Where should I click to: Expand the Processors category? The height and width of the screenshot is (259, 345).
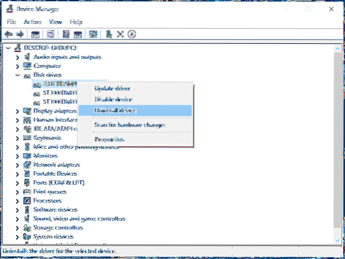point(17,201)
